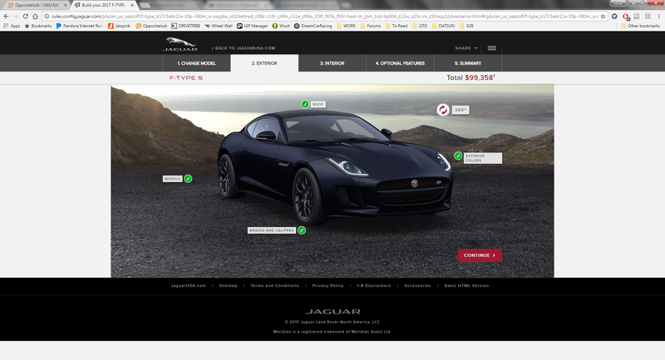The width and height of the screenshot is (665, 360).
Task: Expand the GTO bookmarks folder
Action: pos(420,26)
